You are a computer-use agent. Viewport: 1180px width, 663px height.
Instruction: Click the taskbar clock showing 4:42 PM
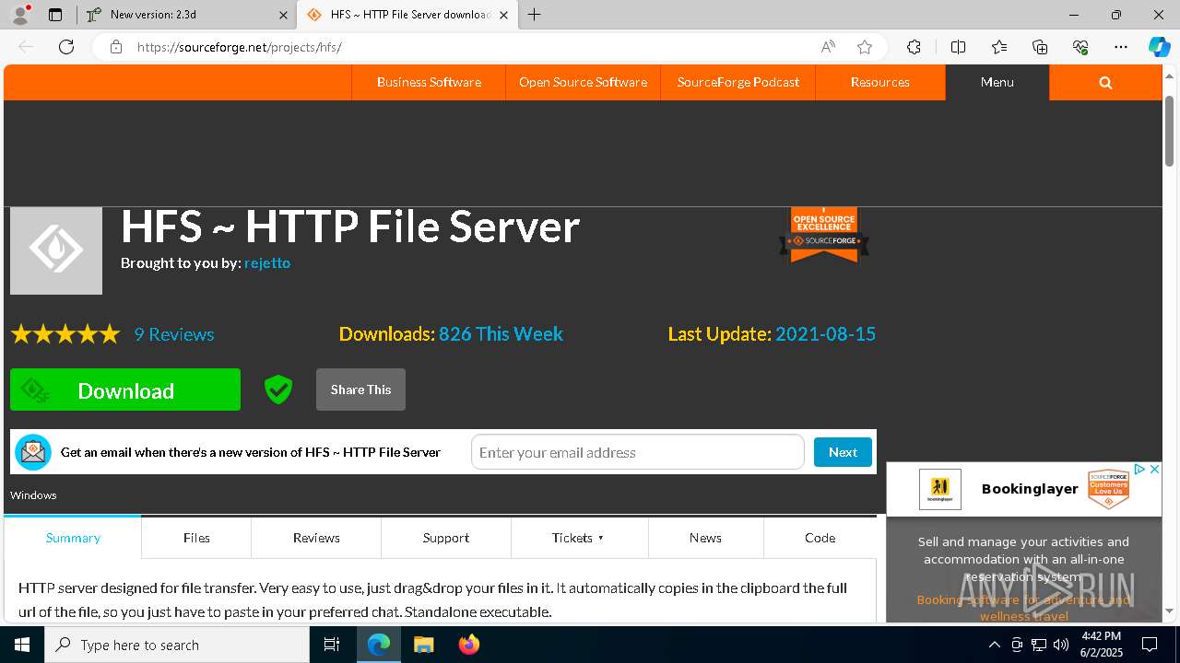pyautogui.click(x=1102, y=645)
